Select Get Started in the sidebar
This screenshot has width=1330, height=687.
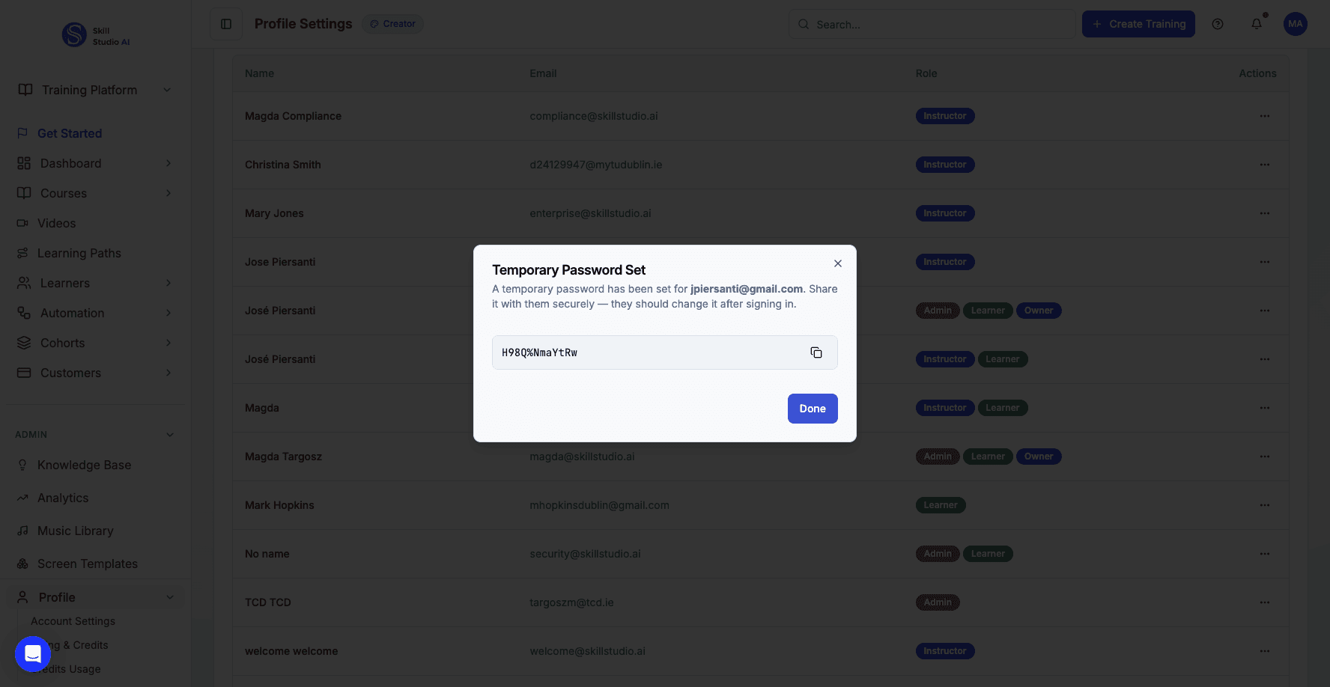point(70,133)
